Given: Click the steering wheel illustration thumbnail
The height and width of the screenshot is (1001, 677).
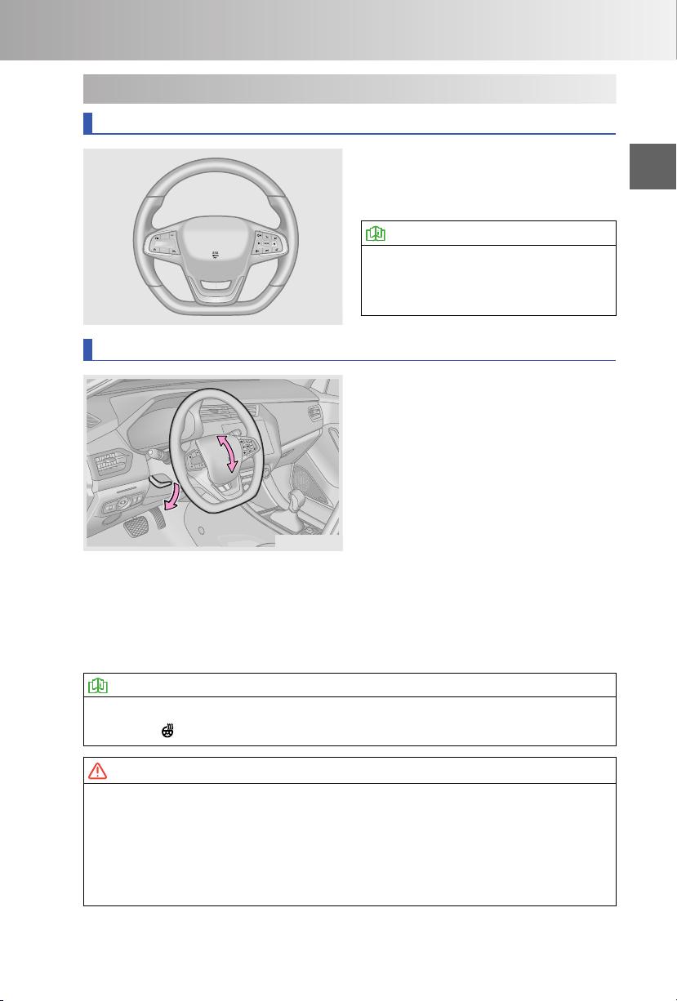Looking at the screenshot, I should click(x=213, y=237).
